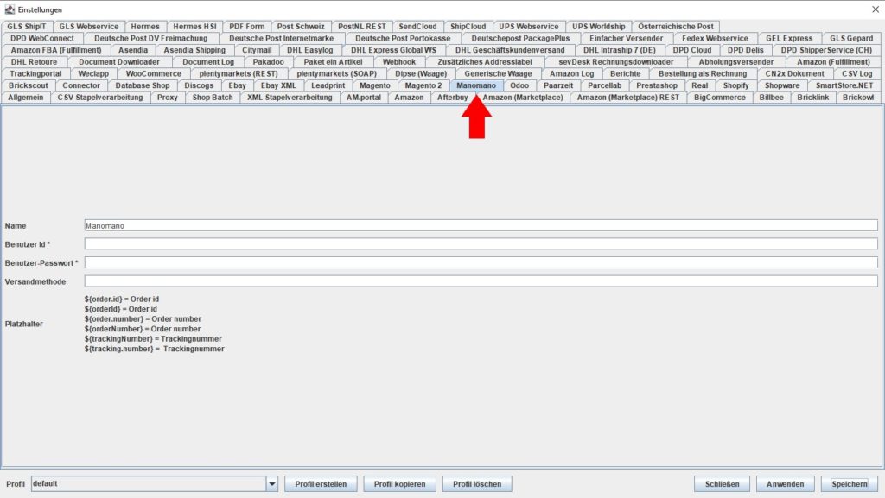Open the Document Downloader tab

[x=119, y=62]
